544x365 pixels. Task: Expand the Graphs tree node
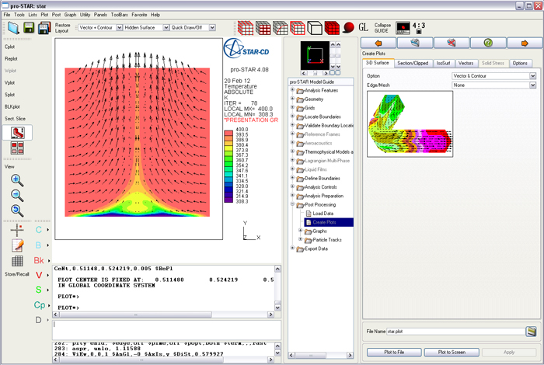click(x=301, y=231)
